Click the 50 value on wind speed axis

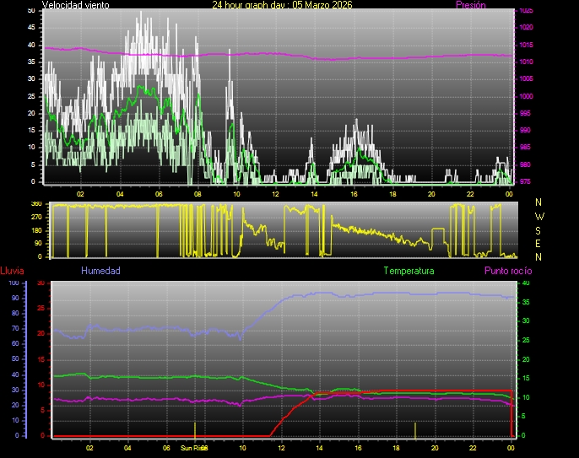pos(31,10)
